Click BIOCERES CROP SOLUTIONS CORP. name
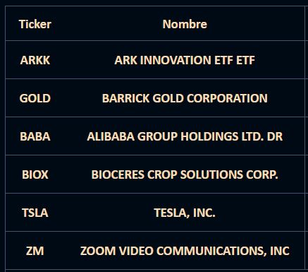 [x=185, y=175]
